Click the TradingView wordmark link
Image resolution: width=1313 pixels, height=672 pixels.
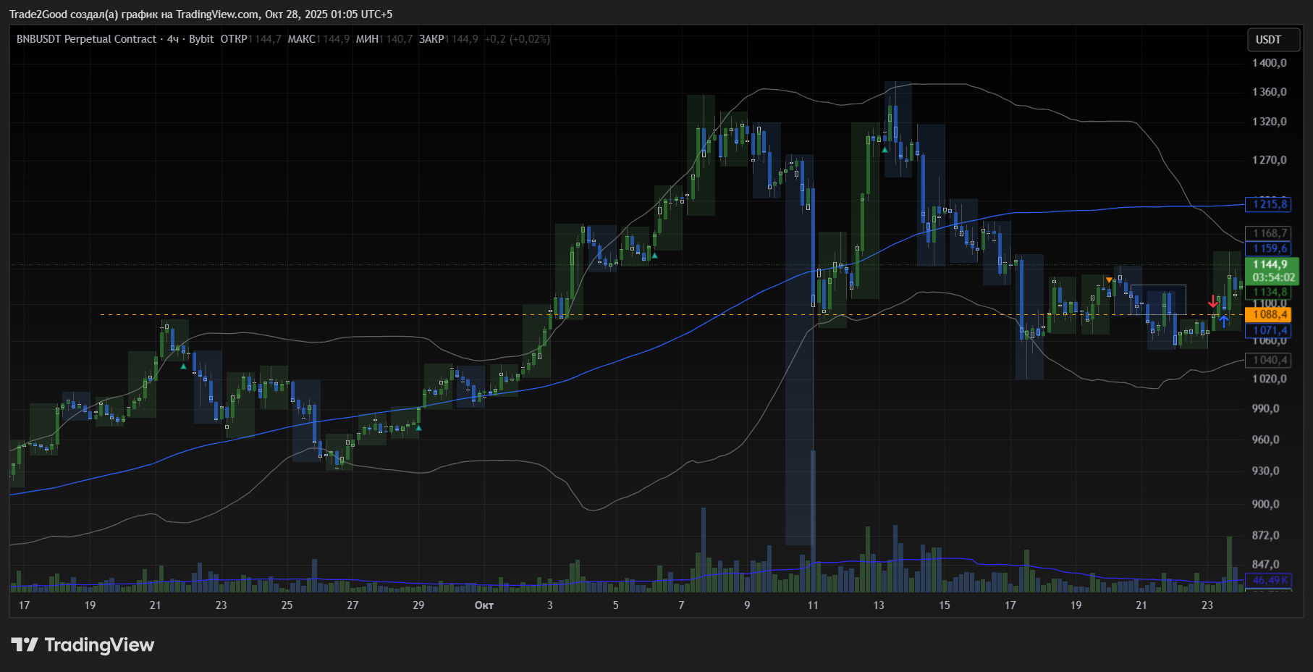point(99,644)
